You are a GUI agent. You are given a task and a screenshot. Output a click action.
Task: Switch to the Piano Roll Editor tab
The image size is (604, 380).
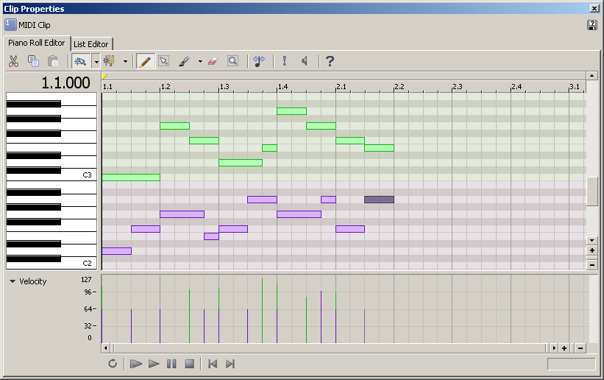click(x=37, y=43)
